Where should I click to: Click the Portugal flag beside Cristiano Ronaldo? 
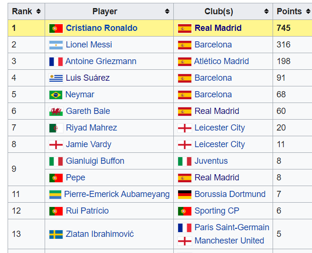coord(56,28)
